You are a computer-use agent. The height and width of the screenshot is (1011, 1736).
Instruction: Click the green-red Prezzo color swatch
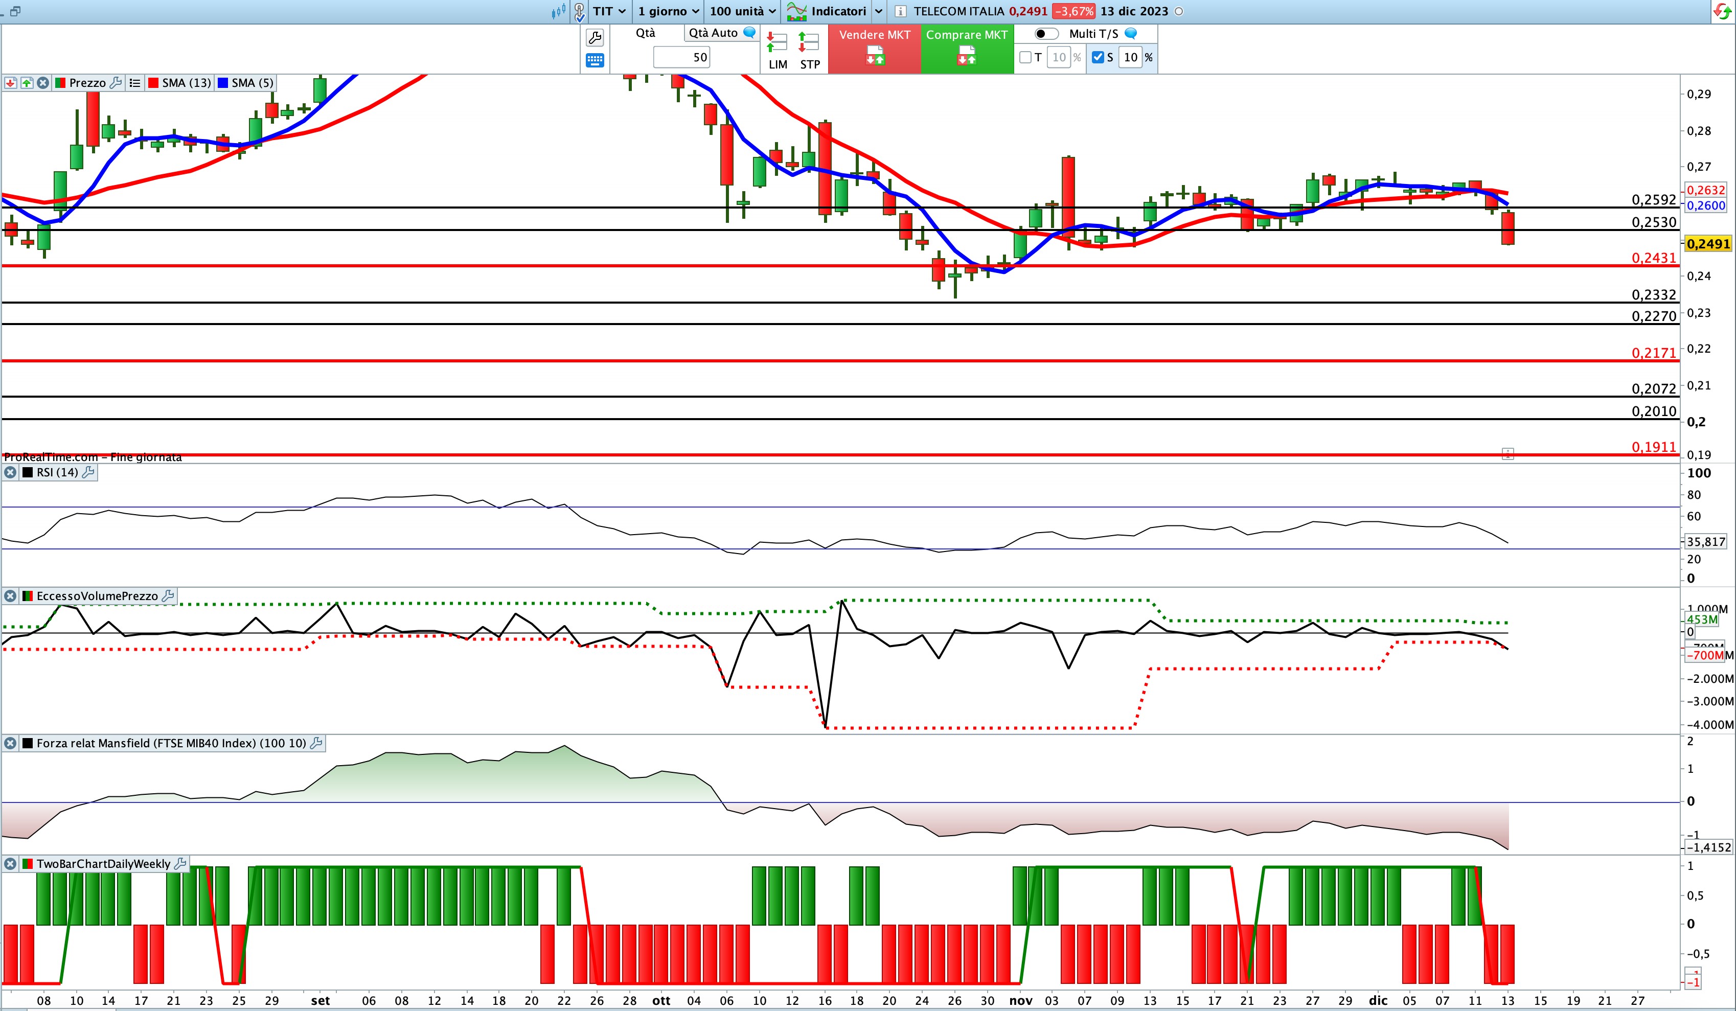60,83
